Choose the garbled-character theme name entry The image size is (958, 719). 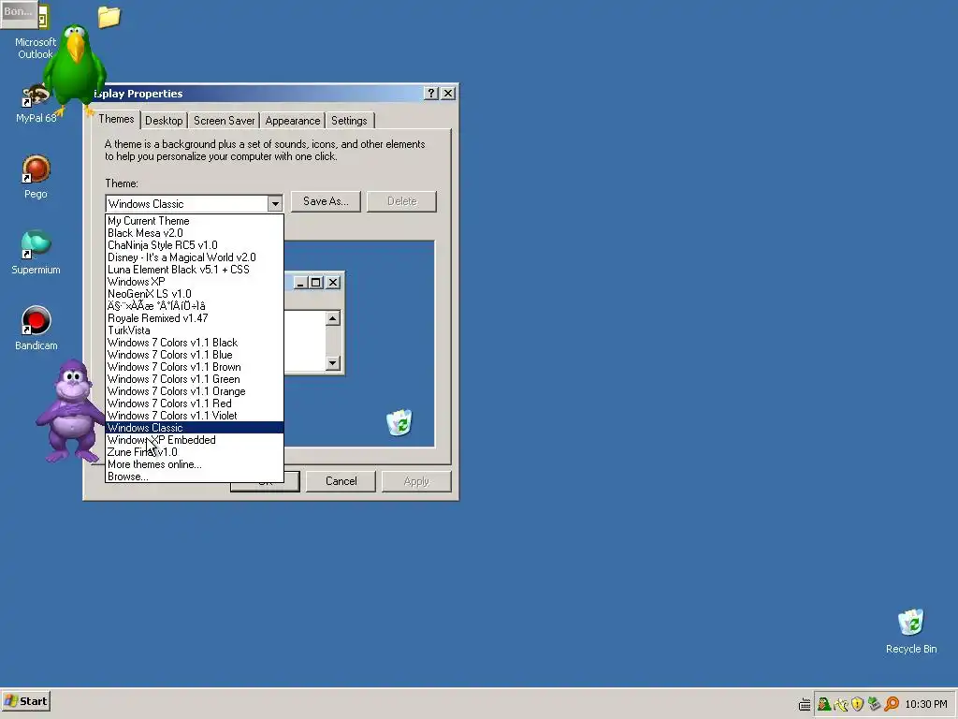pyautogui.click(x=195, y=306)
